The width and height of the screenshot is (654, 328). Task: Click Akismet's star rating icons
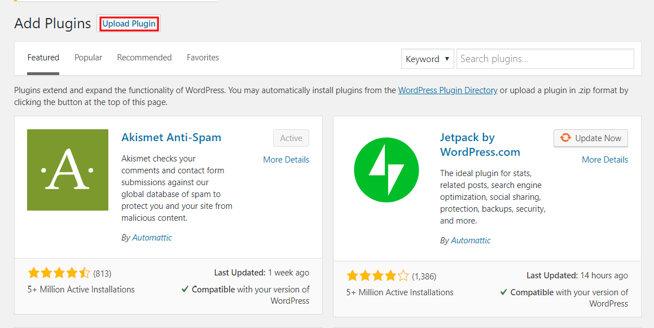pos(59,273)
